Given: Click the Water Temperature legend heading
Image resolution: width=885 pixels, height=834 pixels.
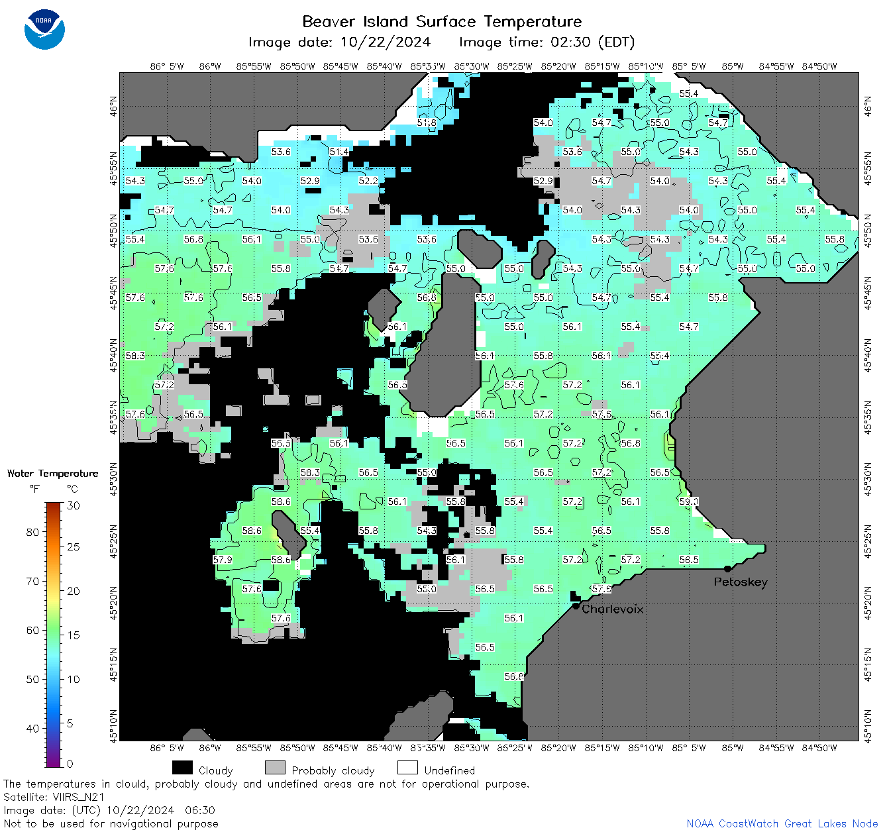Looking at the screenshot, I should (x=52, y=473).
